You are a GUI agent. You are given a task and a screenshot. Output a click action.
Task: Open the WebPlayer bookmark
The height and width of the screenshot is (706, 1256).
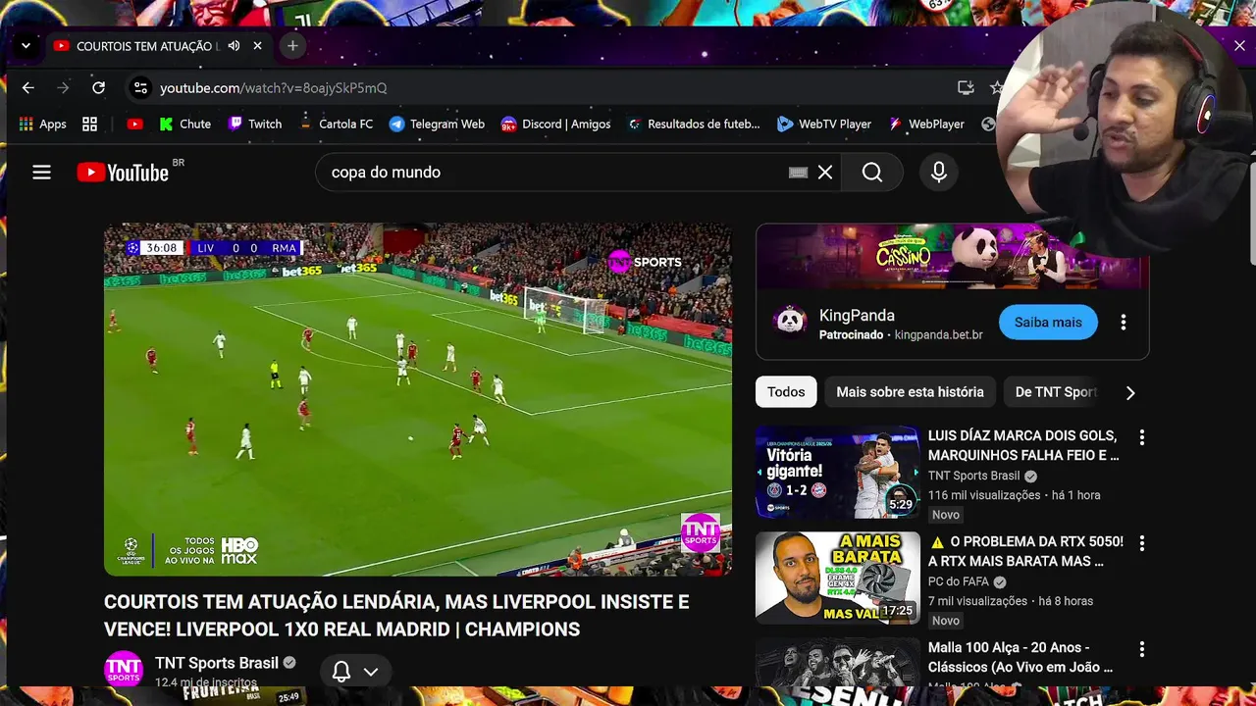[x=926, y=124]
